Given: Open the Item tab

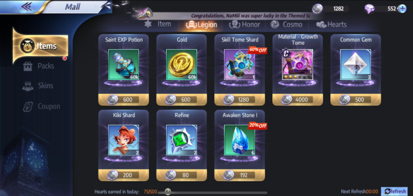Looking at the screenshot, I should click(x=158, y=24).
